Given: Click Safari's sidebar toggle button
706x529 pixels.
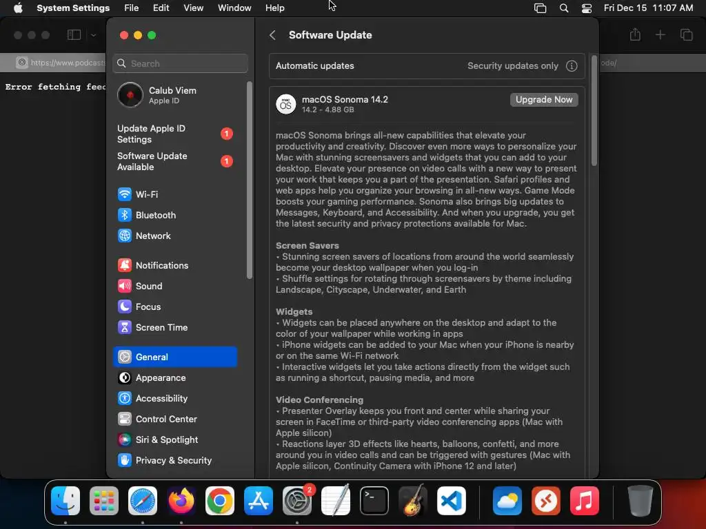Looking at the screenshot, I should 74,35.
